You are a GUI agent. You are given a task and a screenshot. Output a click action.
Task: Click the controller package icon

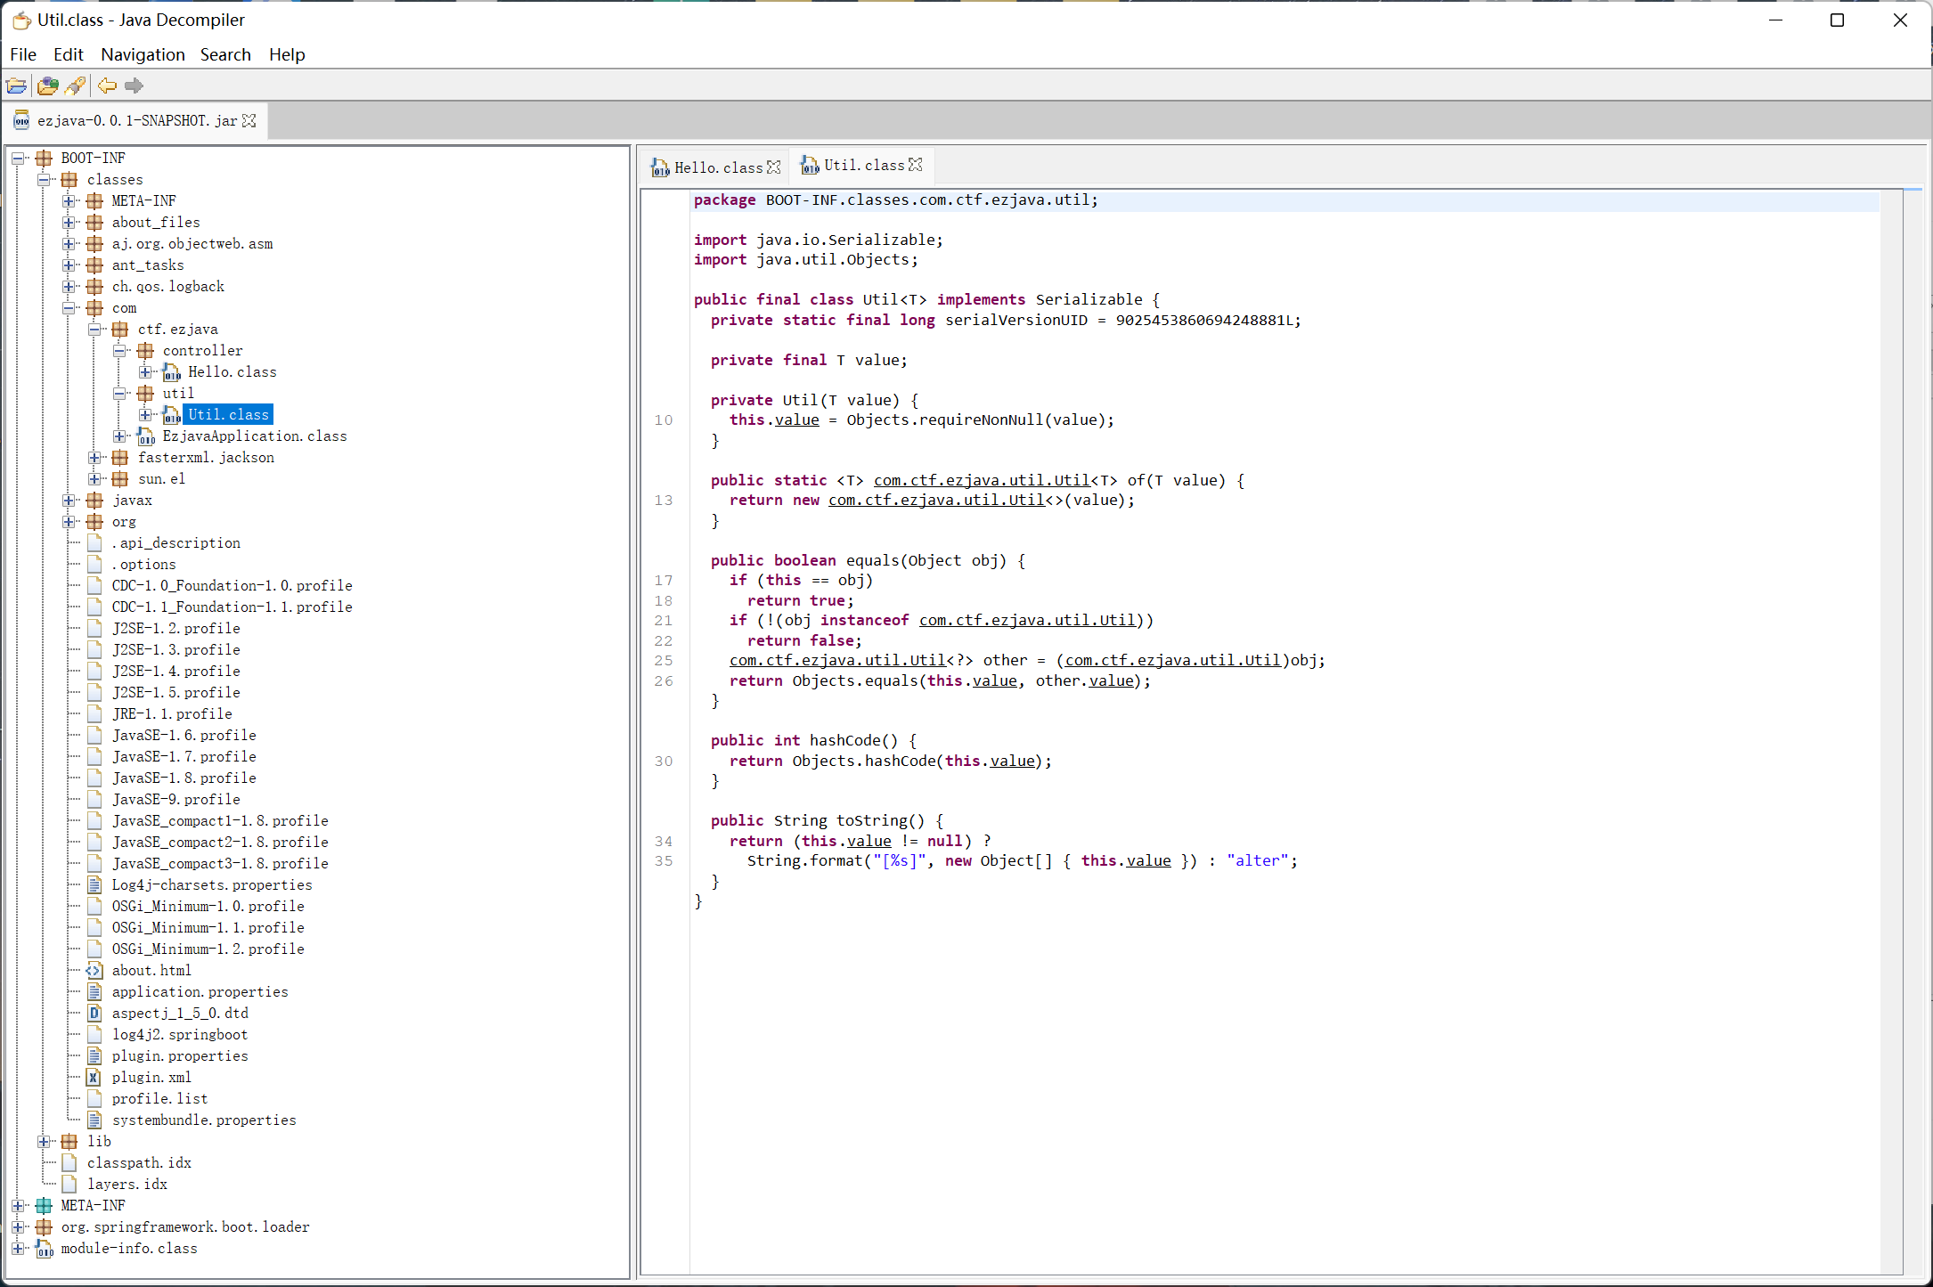pos(146,351)
